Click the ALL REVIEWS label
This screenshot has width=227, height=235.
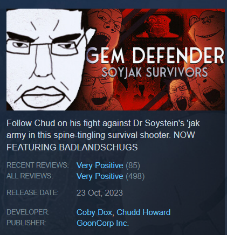click(x=30, y=176)
